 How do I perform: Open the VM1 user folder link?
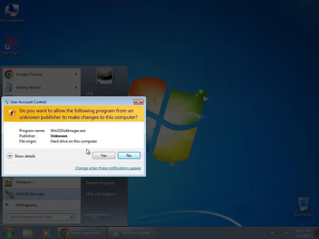click(x=89, y=94)
